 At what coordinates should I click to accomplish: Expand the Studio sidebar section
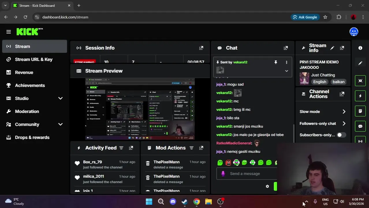click(x=60, y=98)
